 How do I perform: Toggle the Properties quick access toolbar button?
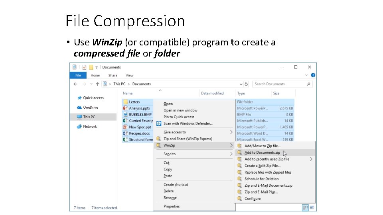click(84, 67)
